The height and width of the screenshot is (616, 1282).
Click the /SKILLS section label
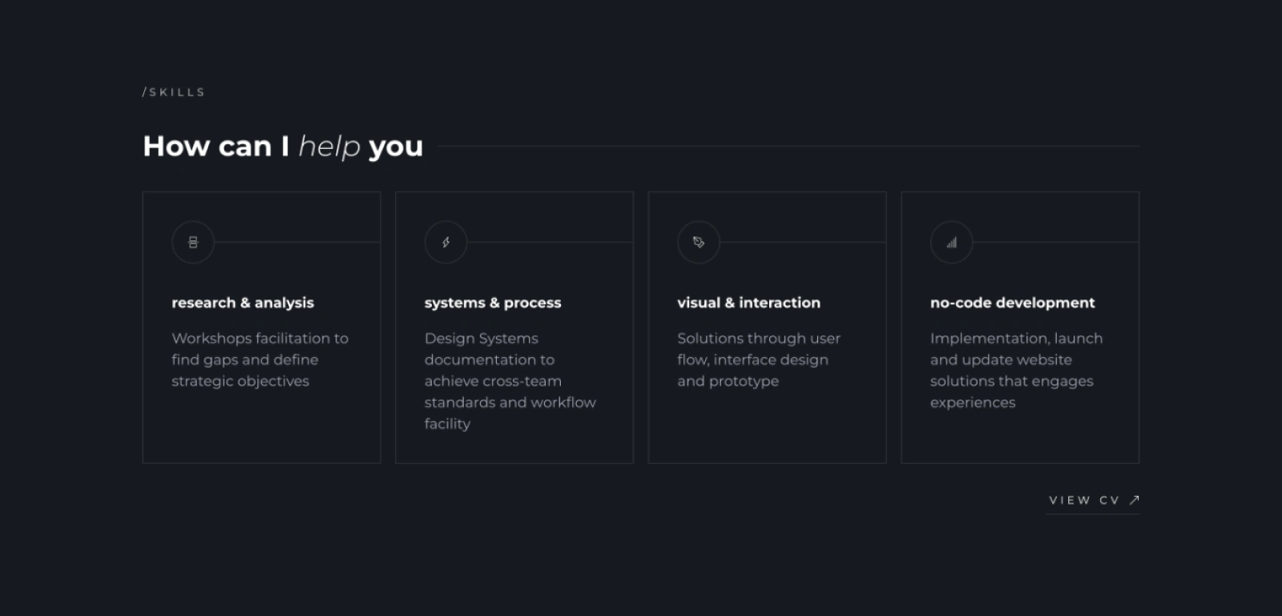click(174, 92)
